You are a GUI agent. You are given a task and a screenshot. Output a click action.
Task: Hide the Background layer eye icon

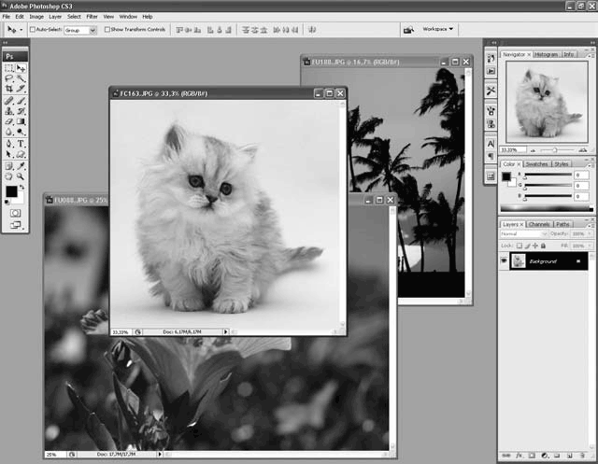click(x=505, y=261)
